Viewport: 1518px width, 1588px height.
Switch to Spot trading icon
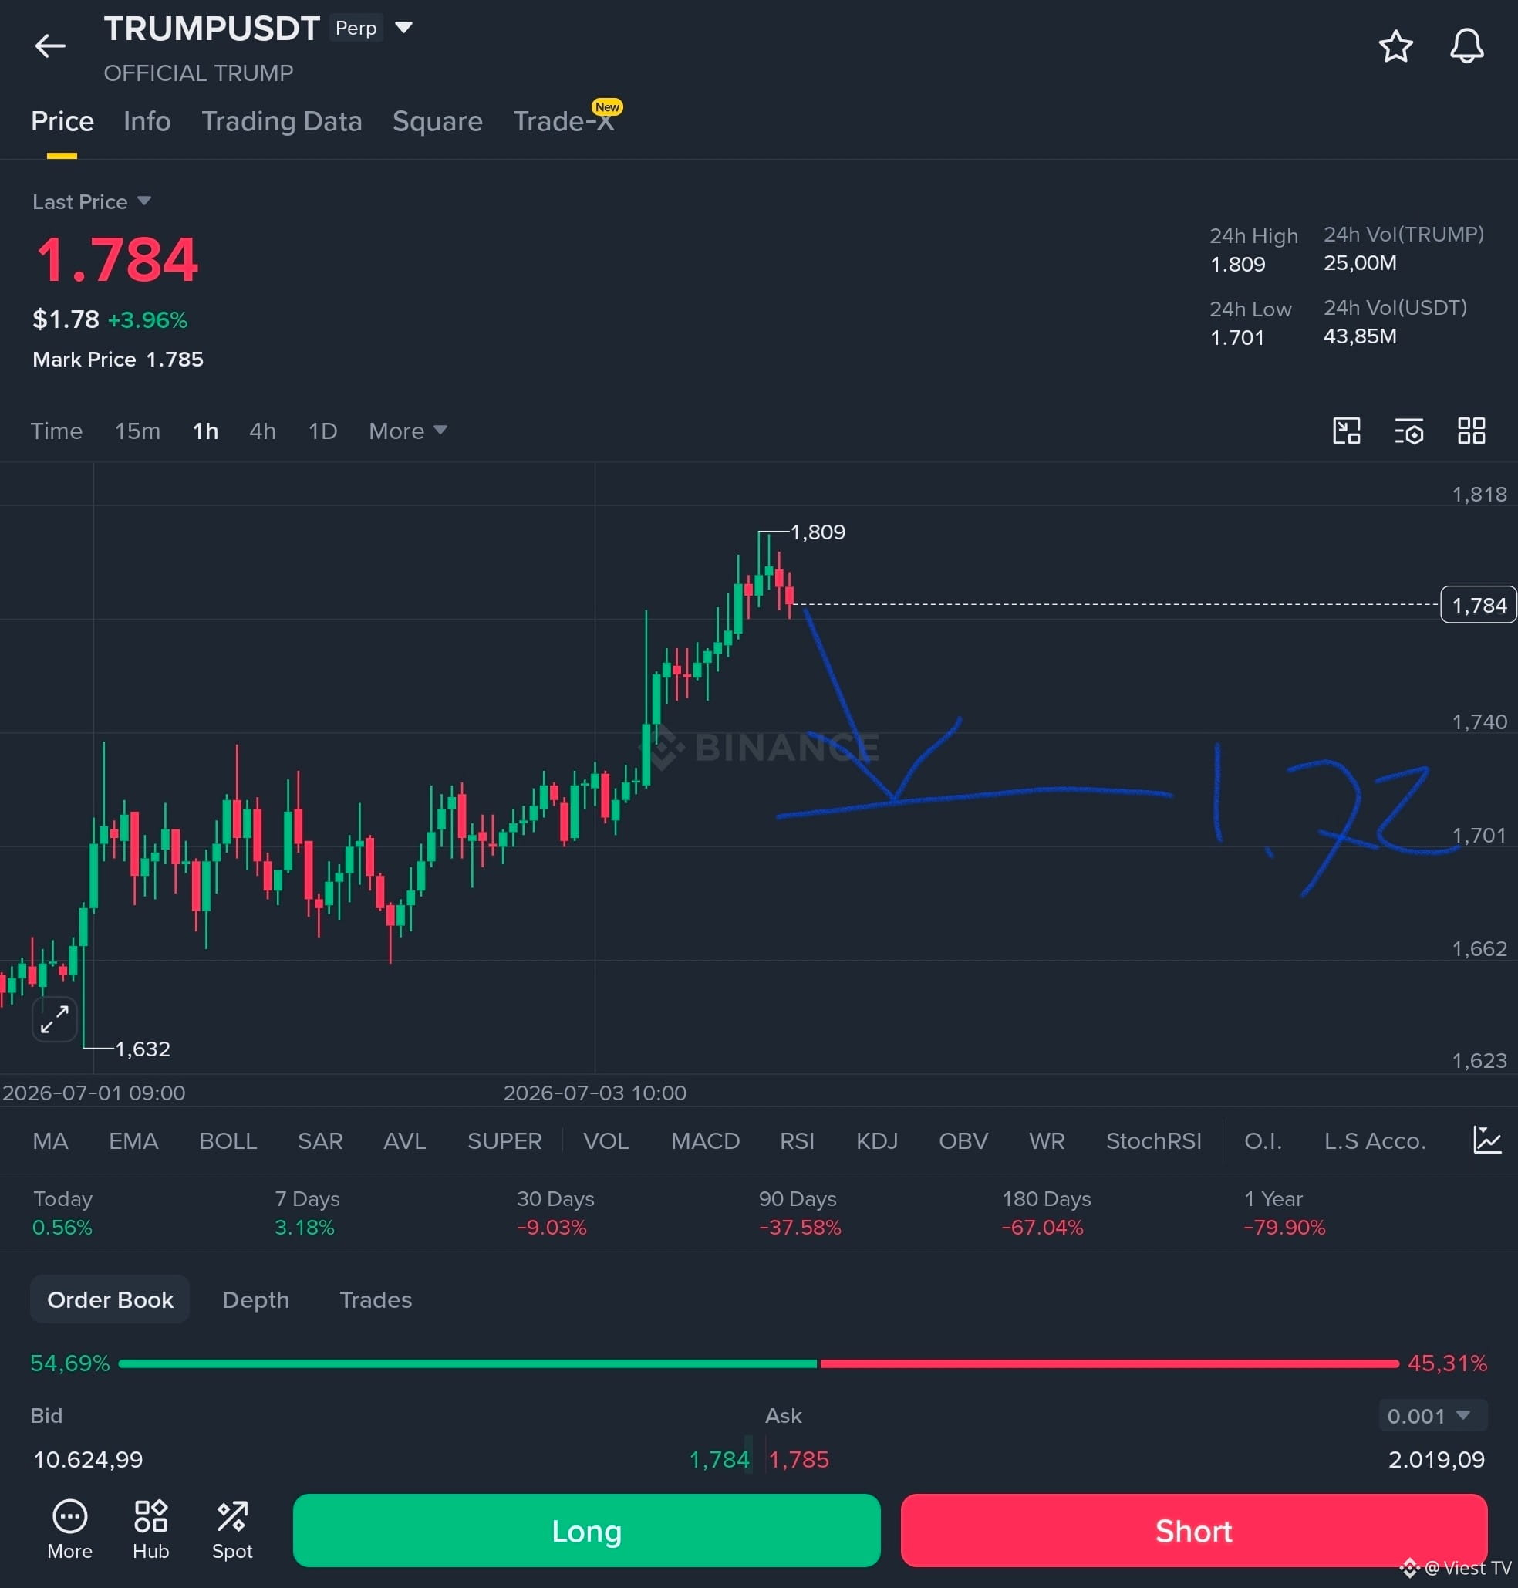(232, 1529)
